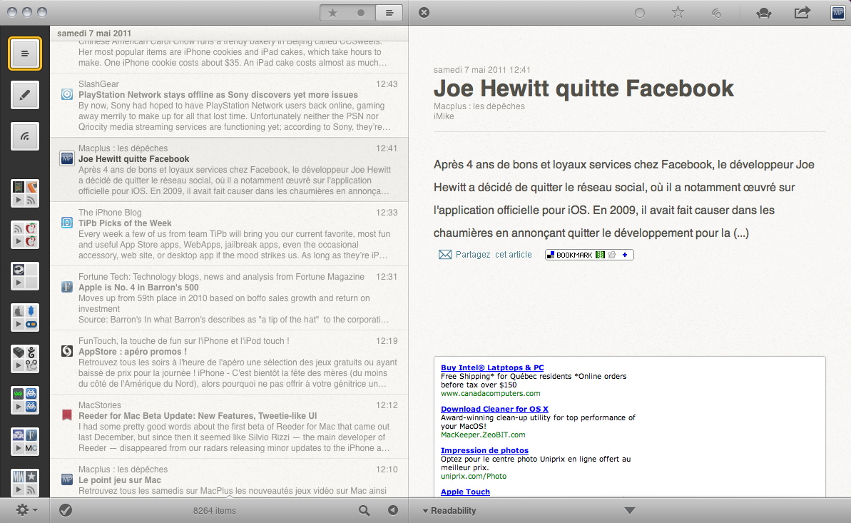This screenshot has height=523, width=851.
Task: Open the Apple Touch ad link
Action: pos(465,492)
